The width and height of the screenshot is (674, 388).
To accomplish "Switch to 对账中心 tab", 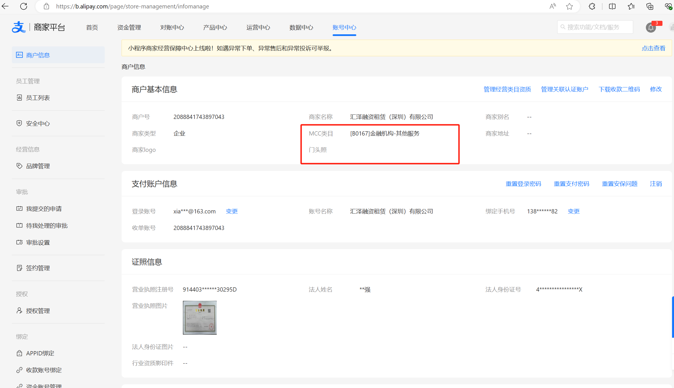I will [172, 28].
